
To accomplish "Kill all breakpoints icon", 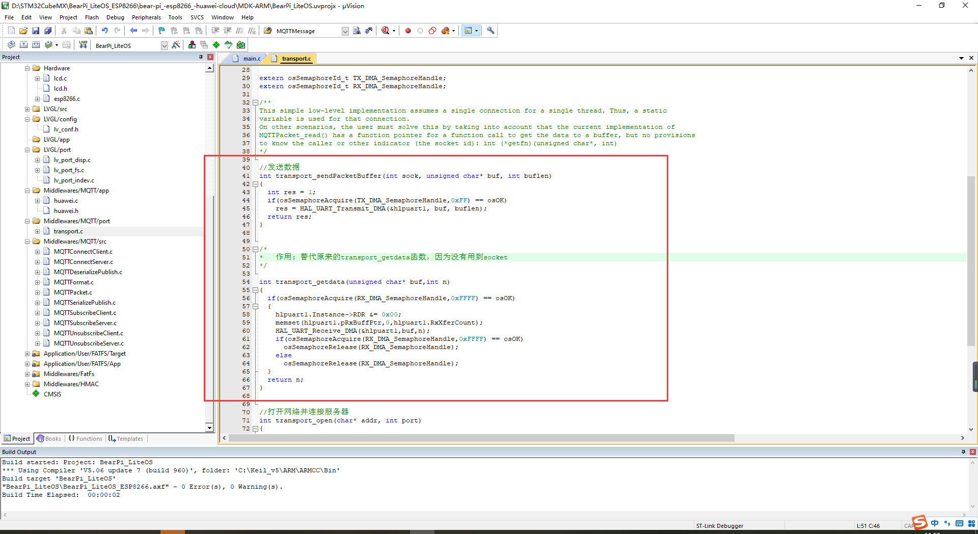I will [x=446, y=31].
